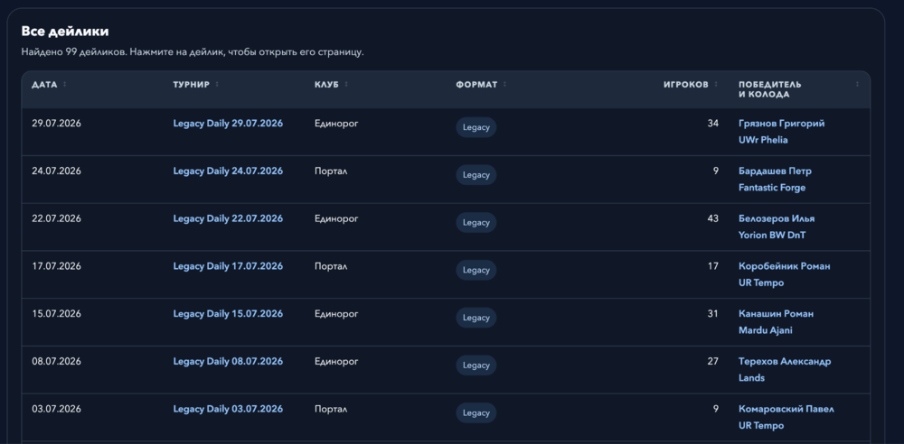
Task: Click player count 31
Action: 713,314
